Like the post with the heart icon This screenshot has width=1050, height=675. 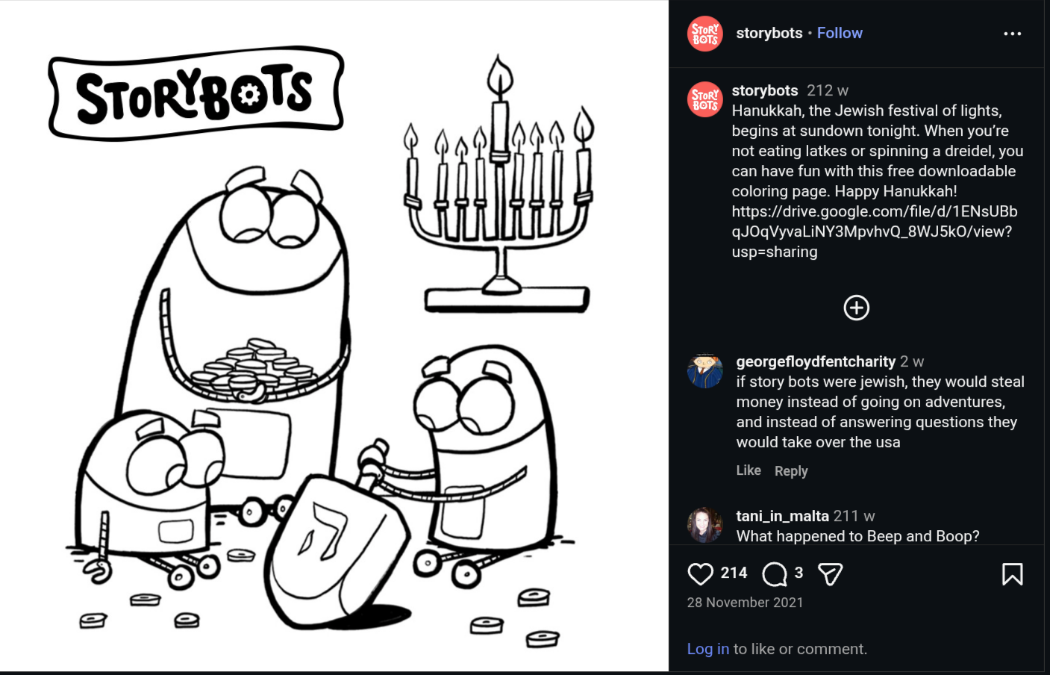click(x=700, y=573)
